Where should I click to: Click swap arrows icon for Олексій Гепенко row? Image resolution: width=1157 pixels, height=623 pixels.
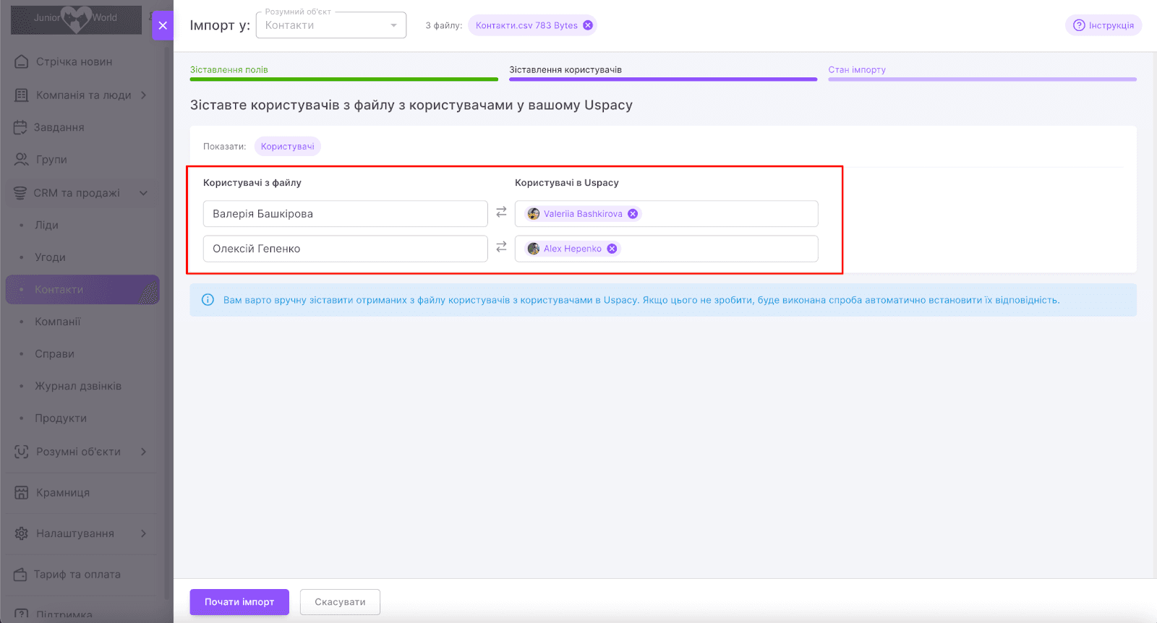click(501, 247)
